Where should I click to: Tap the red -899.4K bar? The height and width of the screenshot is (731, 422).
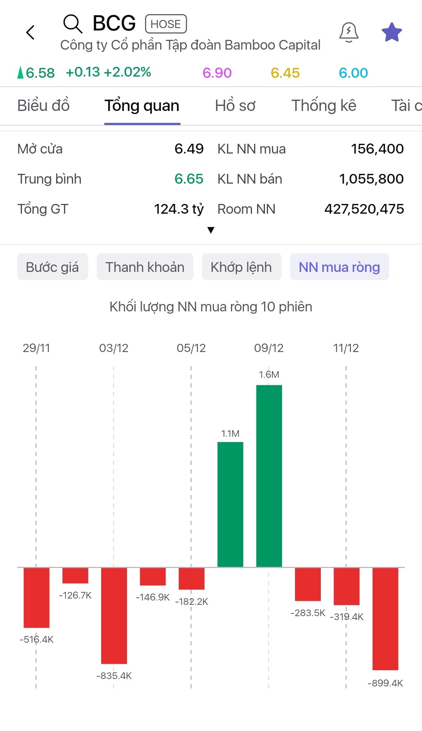385,618
